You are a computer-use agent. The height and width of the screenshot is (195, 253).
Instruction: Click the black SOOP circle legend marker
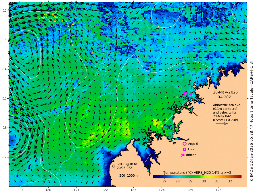pyautogui.click(x=114, y=166)
